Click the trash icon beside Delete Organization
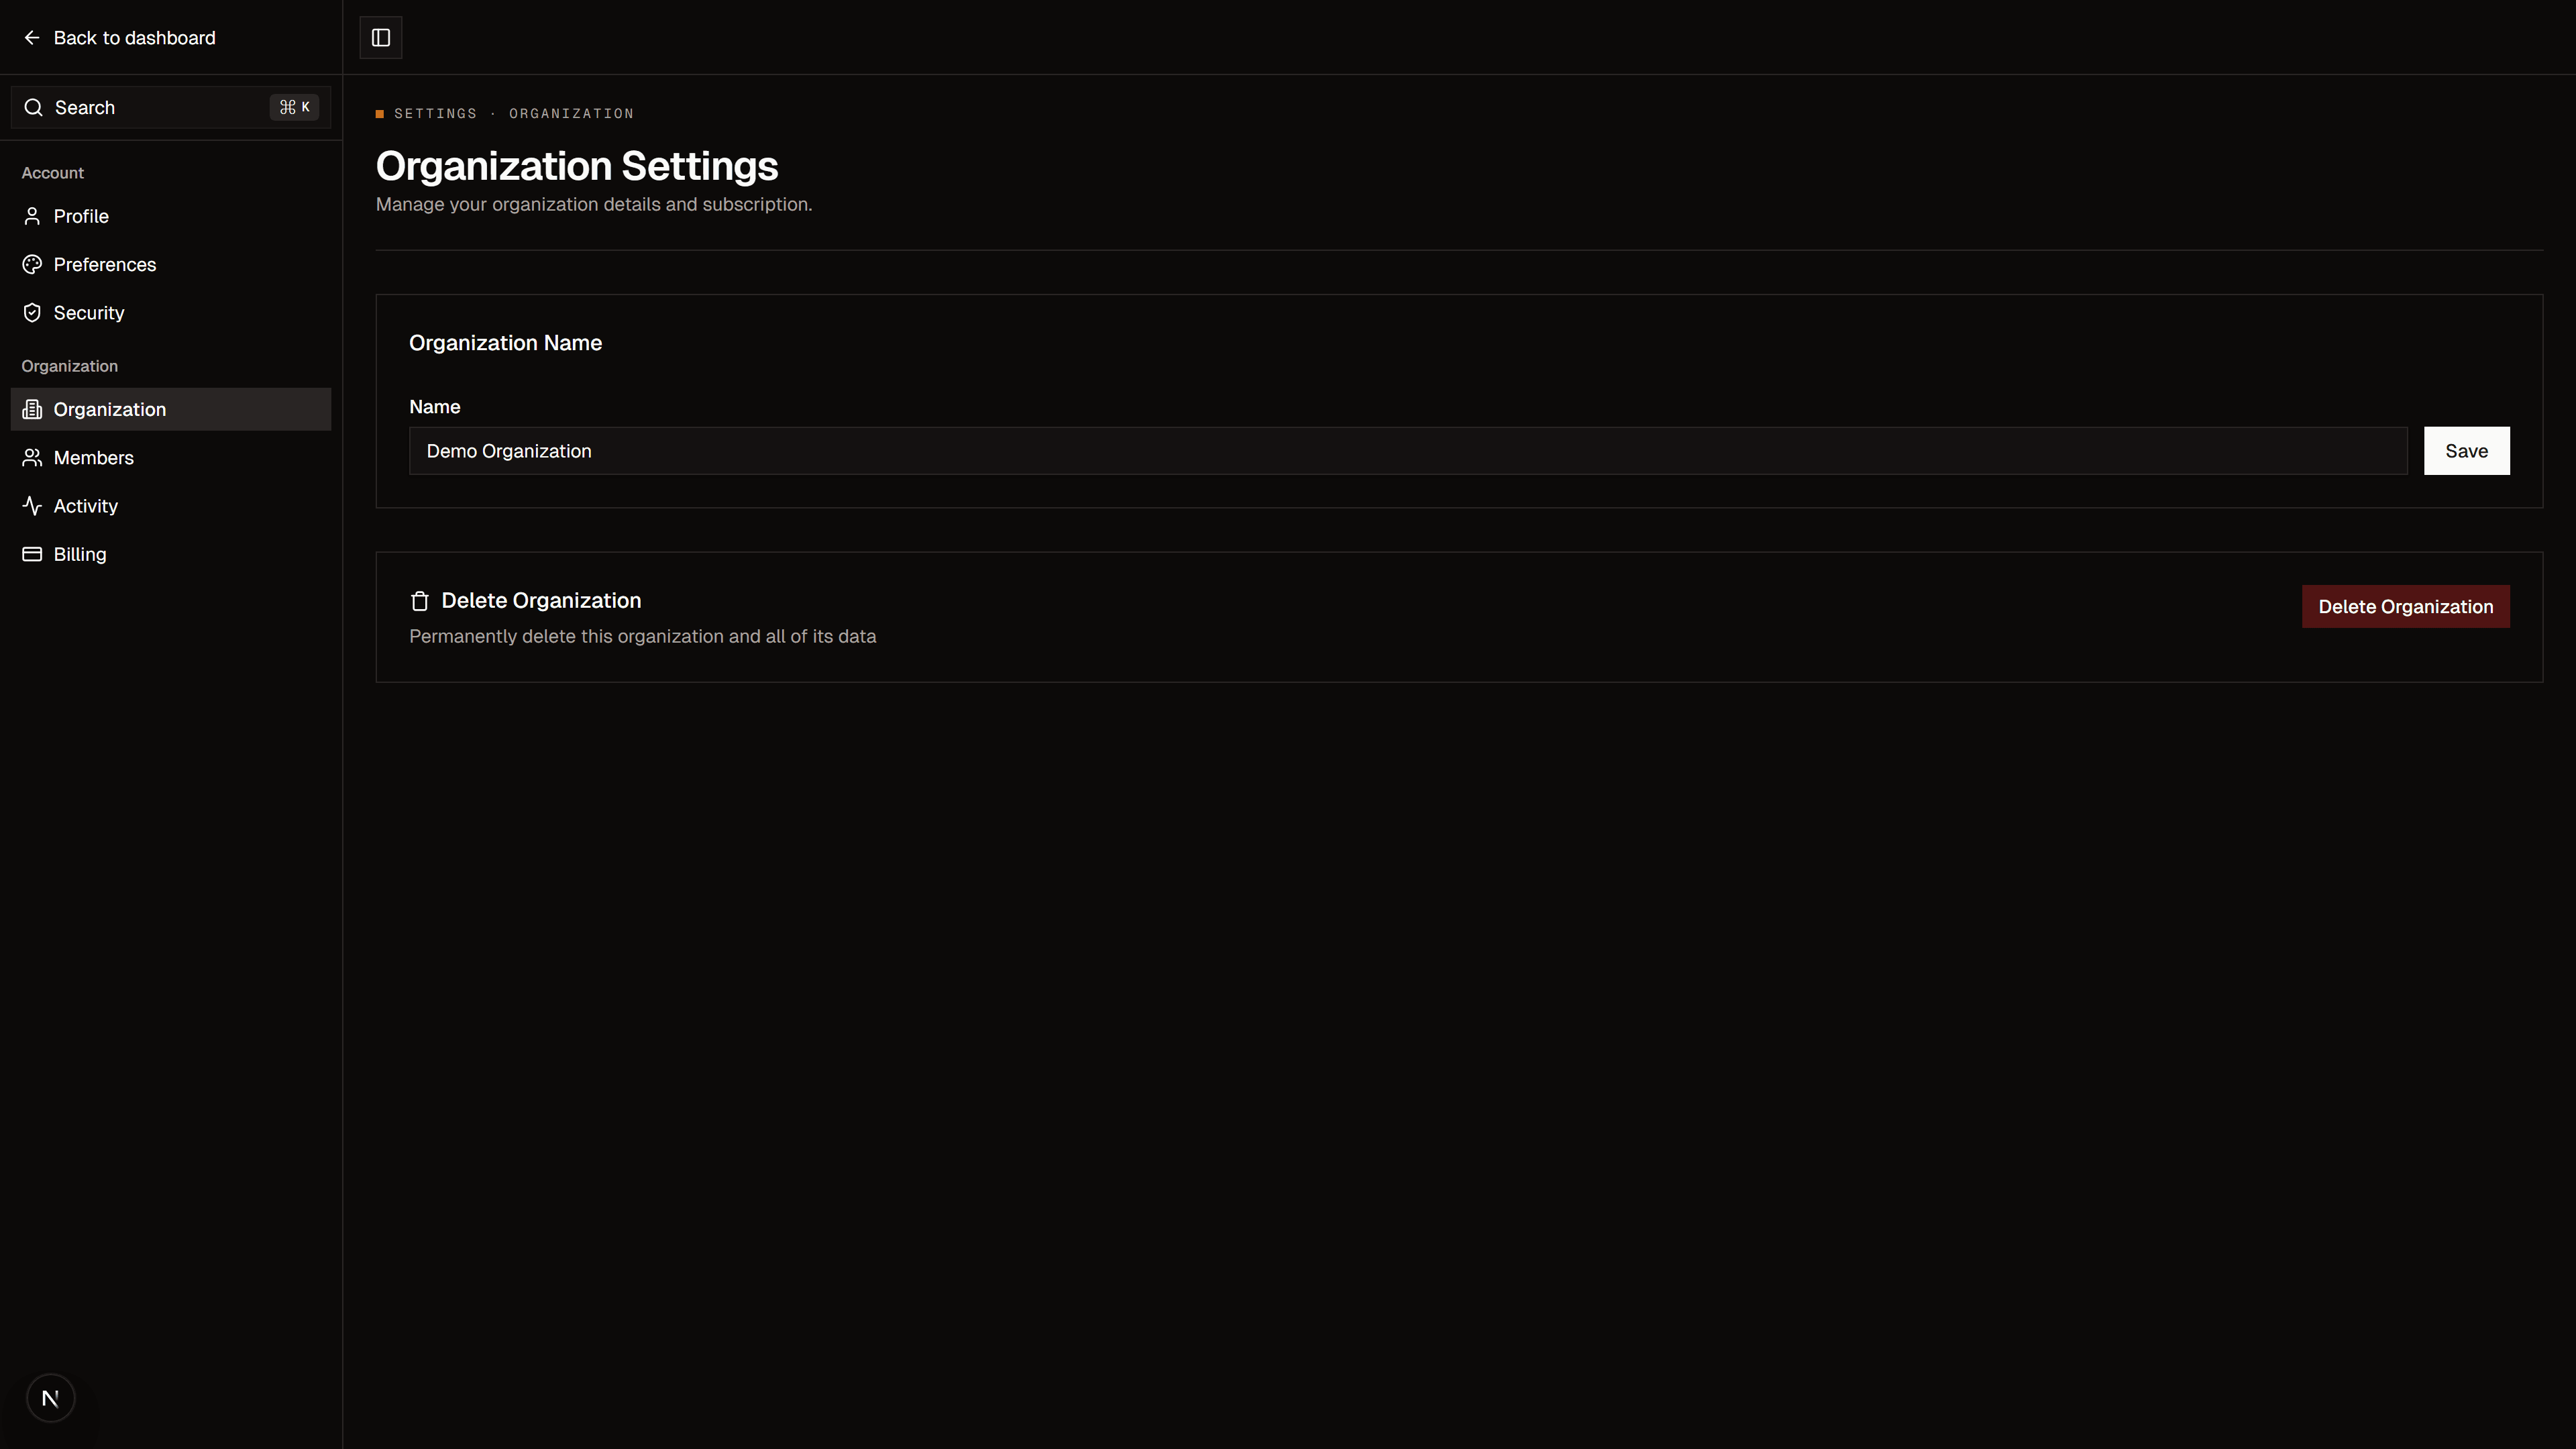Screen dimensions: 2576x1449 (420, 601)
